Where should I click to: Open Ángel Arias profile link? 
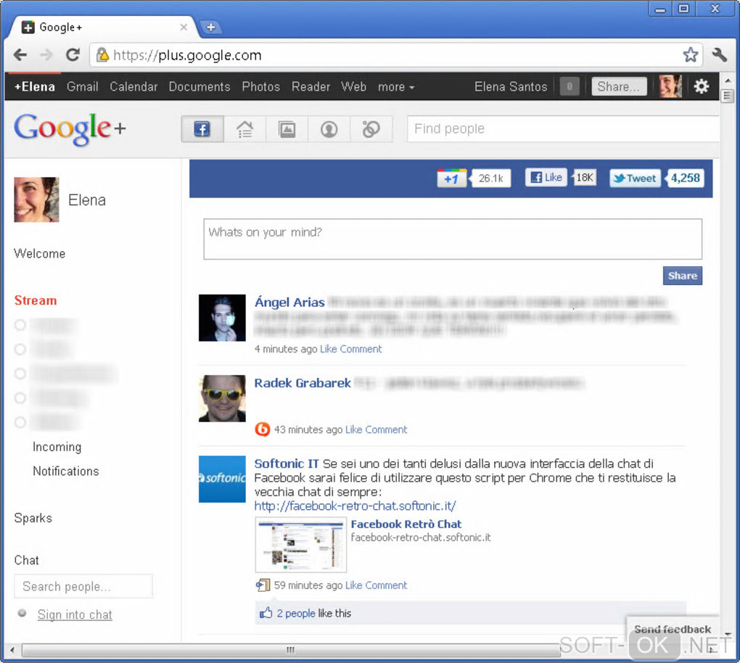[x=289, y=302]
